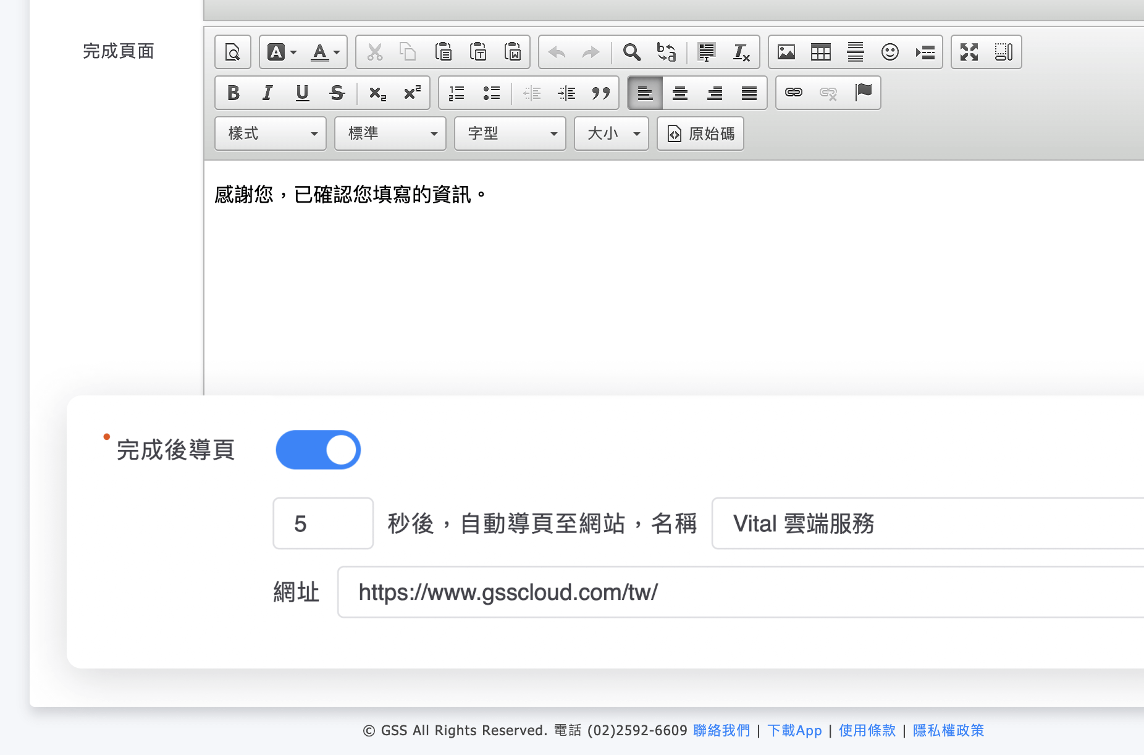Click the 網址 URL input field

pyautogui.click(x=741, y=592)
